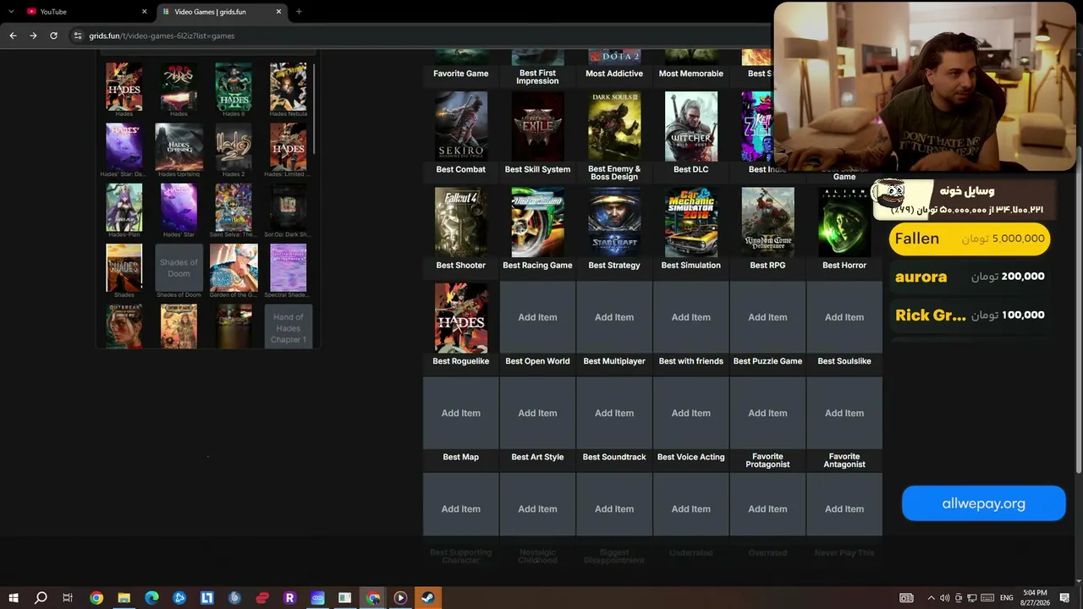Viewport: 1083px width, 609px height.
Task: Pick the Hades II search result
Action: click(234, 86)
